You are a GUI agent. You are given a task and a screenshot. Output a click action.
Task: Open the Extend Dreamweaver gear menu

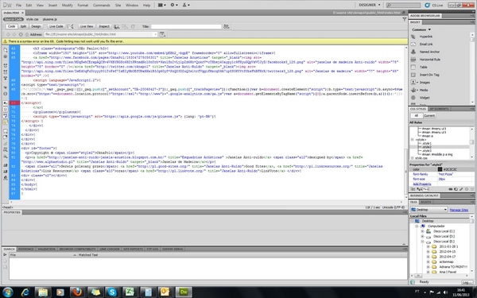[x=174, y=6]
